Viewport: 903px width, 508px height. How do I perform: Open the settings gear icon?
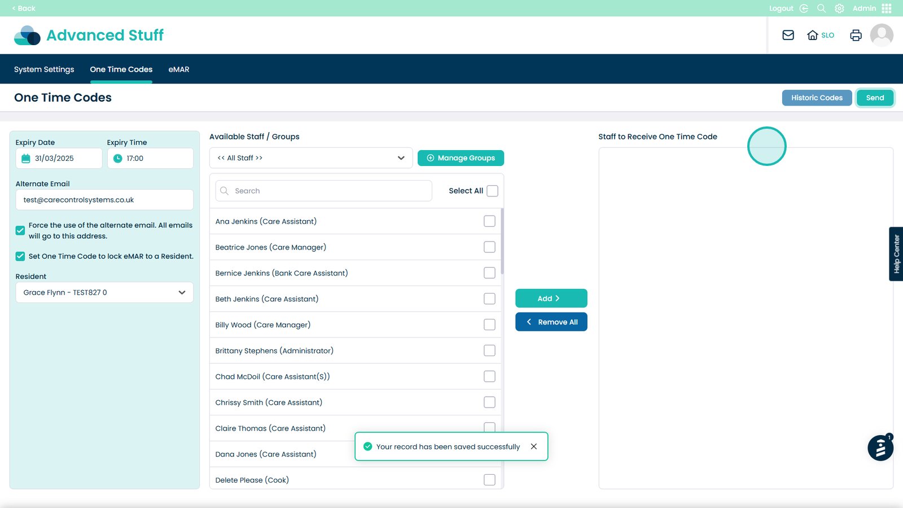coord(839,8)
